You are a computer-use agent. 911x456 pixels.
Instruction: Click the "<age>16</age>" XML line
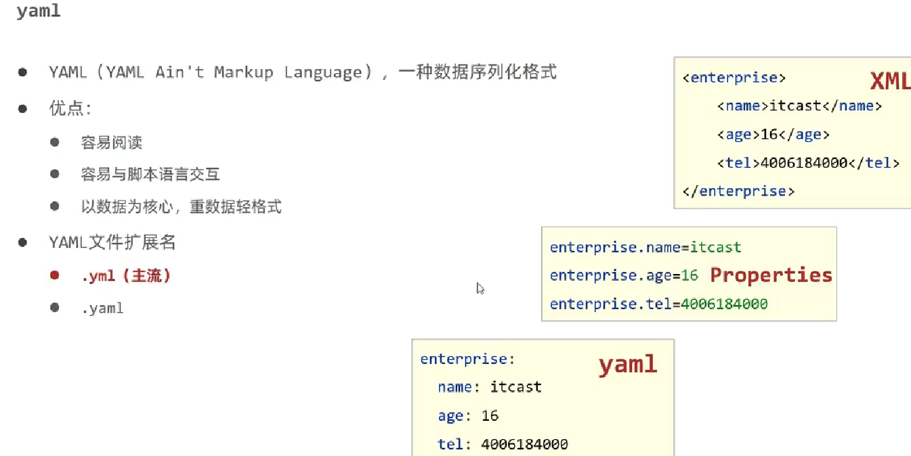point(774,135)
